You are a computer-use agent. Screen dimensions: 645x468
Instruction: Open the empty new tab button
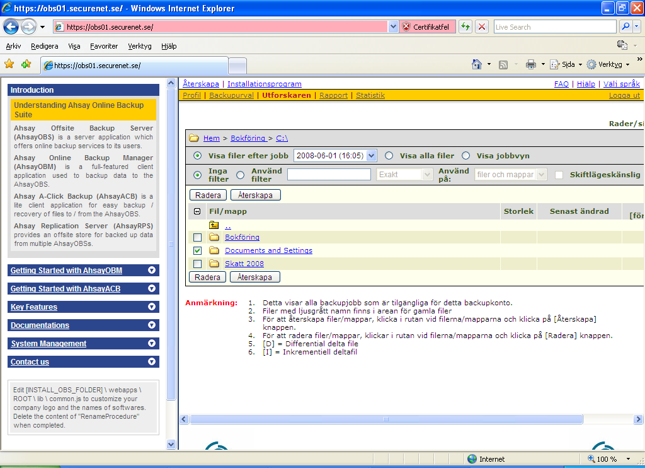pos(237,66)
